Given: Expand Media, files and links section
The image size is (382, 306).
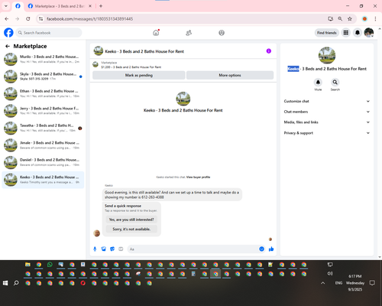Looking at the screenshot, I should click(327, 122).
